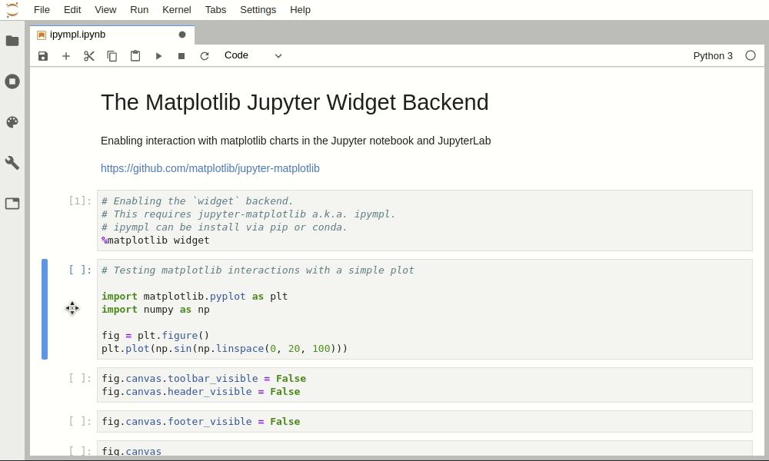This screenshot has height=461, width=769.
Task: Open the Kernel menu
Action: [177, 10]
